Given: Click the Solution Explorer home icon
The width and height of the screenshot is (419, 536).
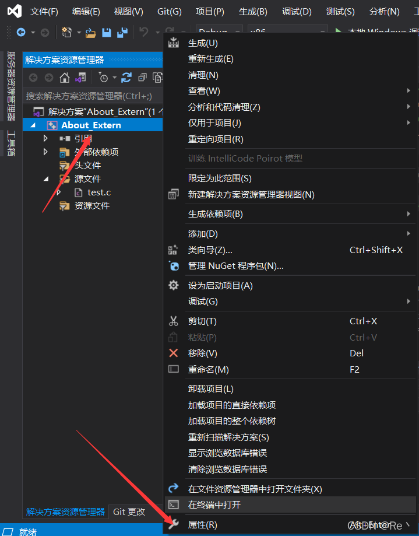Looking at the screenshot, I should pos(65,78).
